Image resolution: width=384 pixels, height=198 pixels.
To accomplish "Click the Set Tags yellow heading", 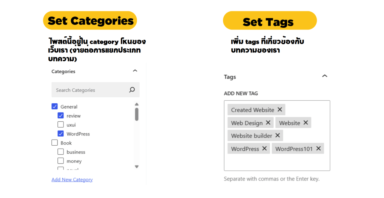I will click(x=270, y=21).
